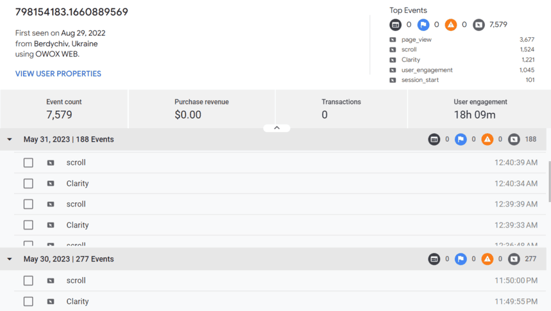Click the 'May 31, 2023 | 188 Events' header text
The height and width of the screenshot is (311, 551).
pyautogui.click(x=69, y=140)
